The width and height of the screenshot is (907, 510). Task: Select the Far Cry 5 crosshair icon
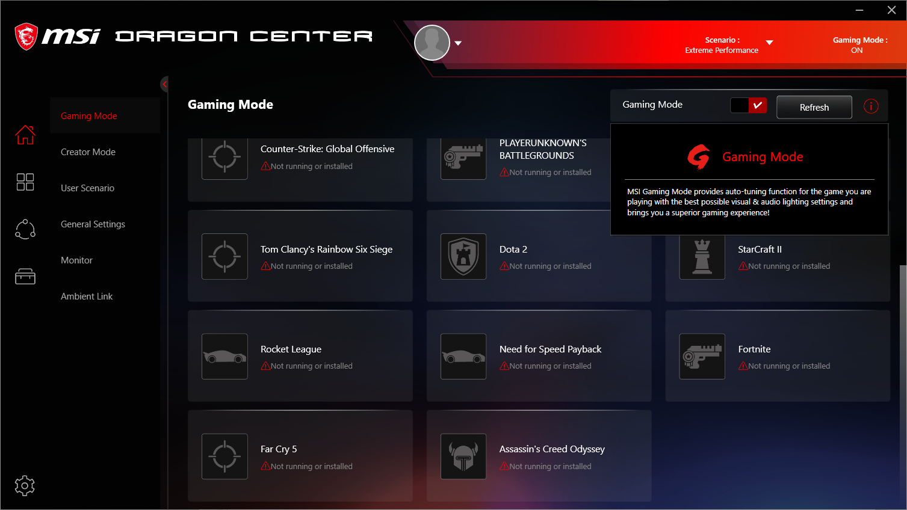point(224,456)
